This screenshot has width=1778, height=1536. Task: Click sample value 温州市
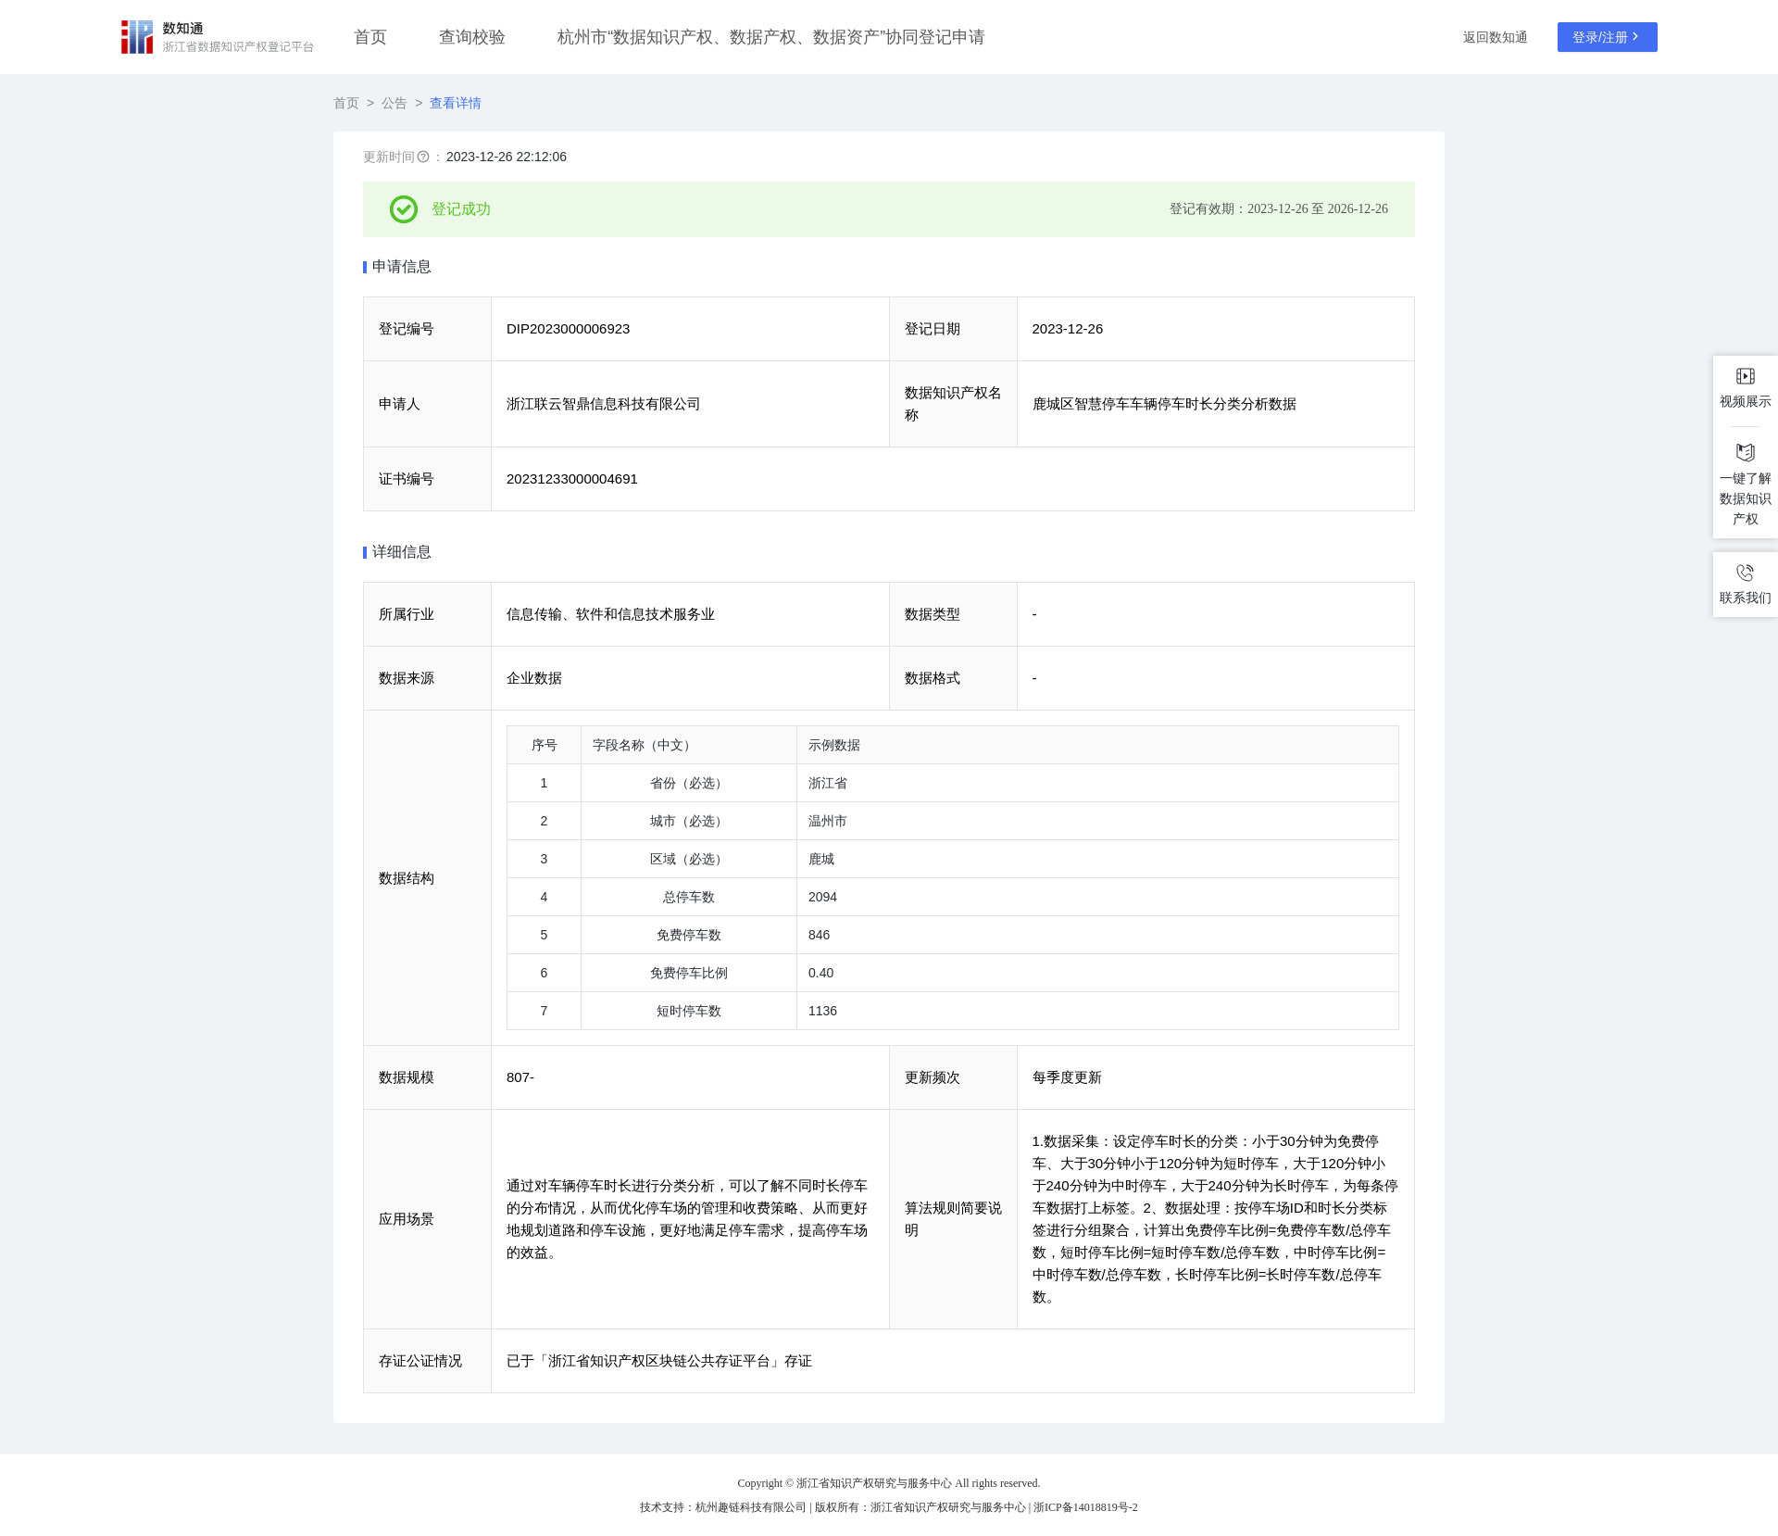pos(828,822)
